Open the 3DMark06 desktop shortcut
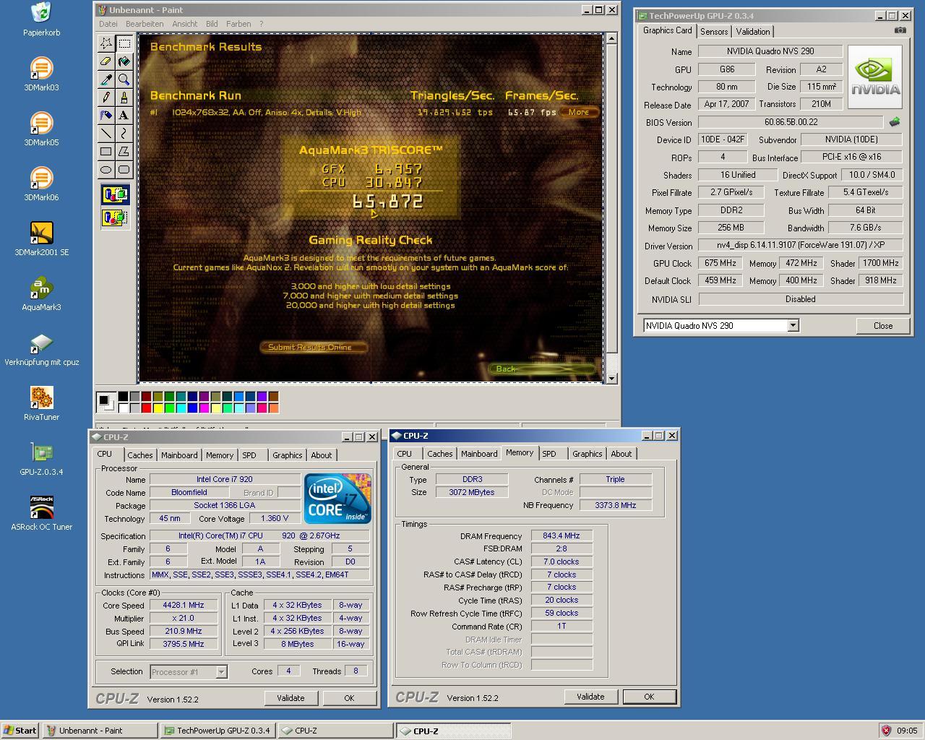Image resolution: width=925 pixels, height=740 pixels. tap(41, 184)
